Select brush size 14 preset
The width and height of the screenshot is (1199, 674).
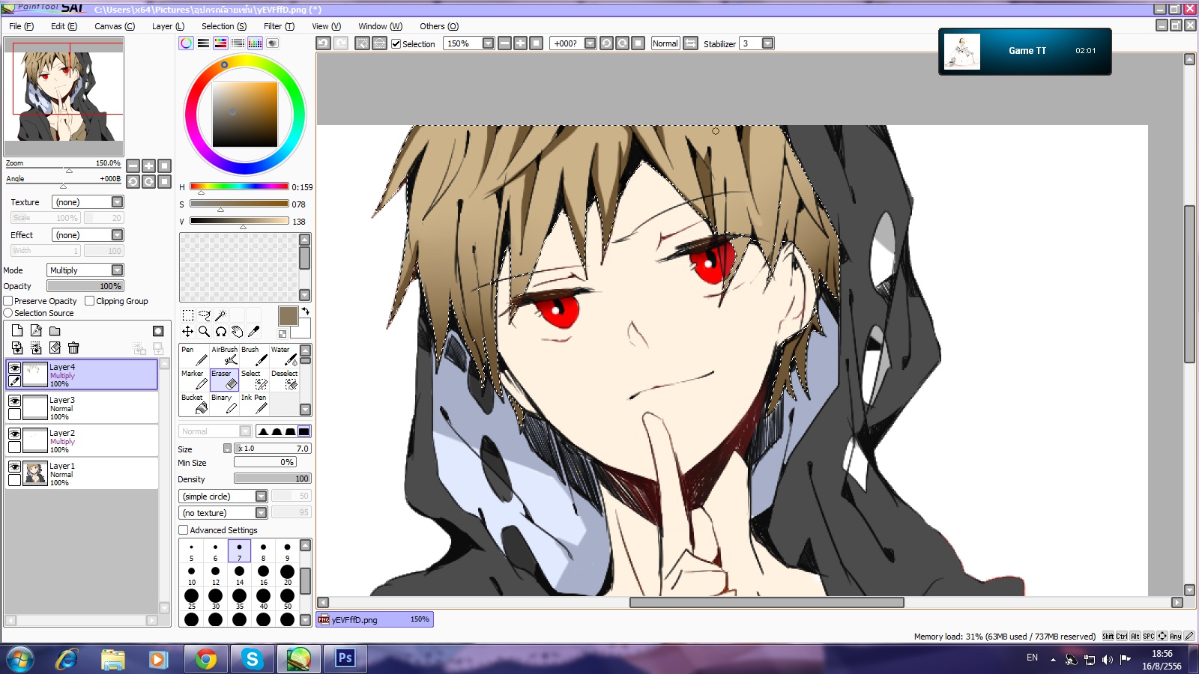click(240, 574)
